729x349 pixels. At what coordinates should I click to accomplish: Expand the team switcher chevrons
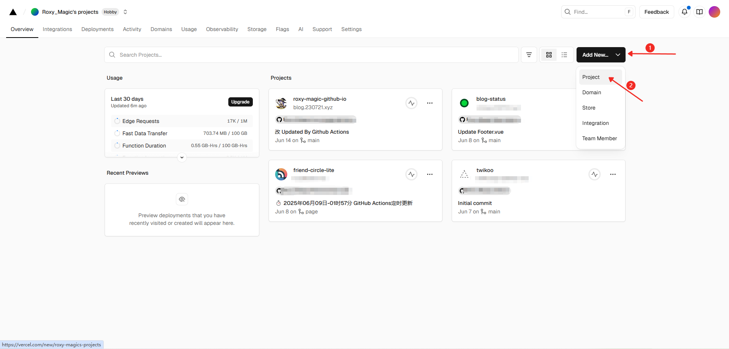pyautogui.click(x=125, y=12)
